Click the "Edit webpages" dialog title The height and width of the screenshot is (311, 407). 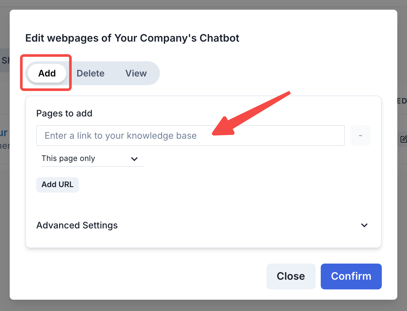(x=132, y=38)
